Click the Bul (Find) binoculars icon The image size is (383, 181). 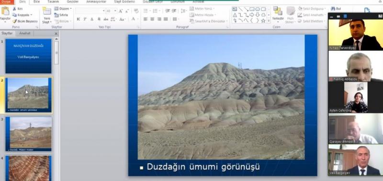point(333,9)
